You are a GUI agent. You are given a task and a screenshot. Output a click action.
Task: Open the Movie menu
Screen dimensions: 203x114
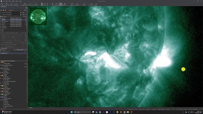click(13, 1)
